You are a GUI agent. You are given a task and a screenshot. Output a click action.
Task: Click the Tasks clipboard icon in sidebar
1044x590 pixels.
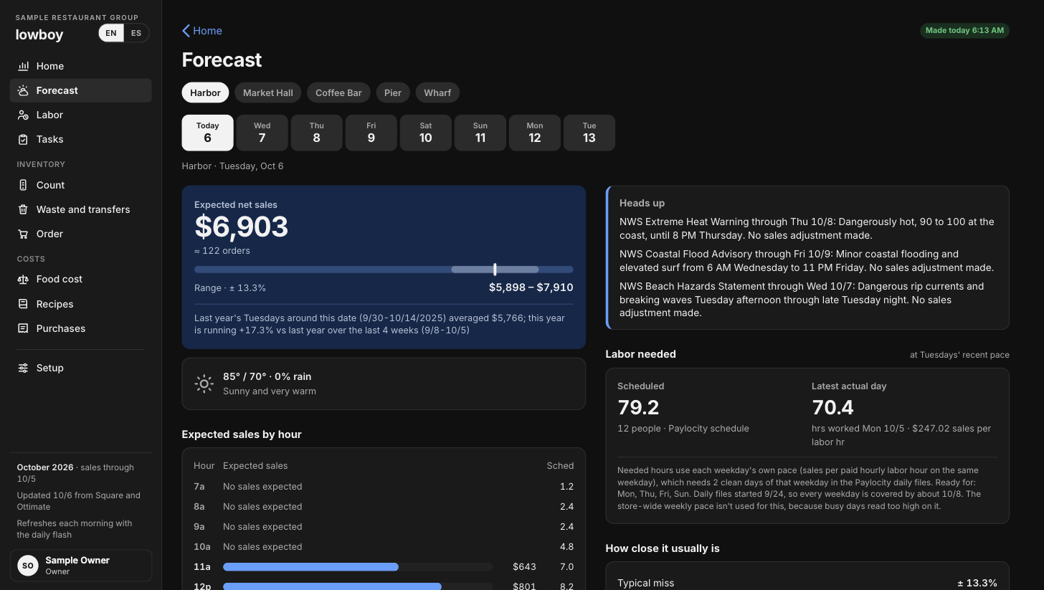[x=23, y=139]
